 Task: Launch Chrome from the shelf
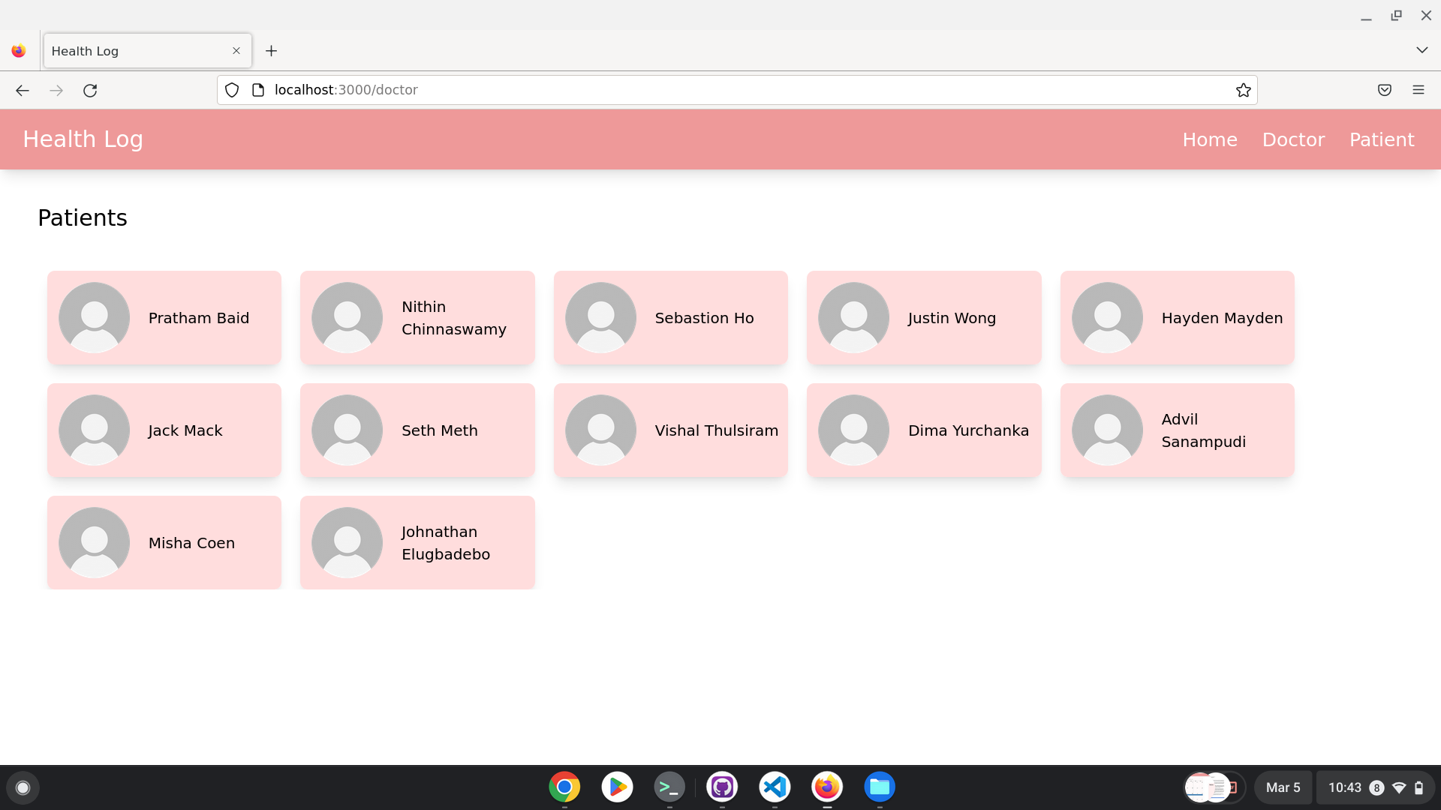(x=564, y=787)
